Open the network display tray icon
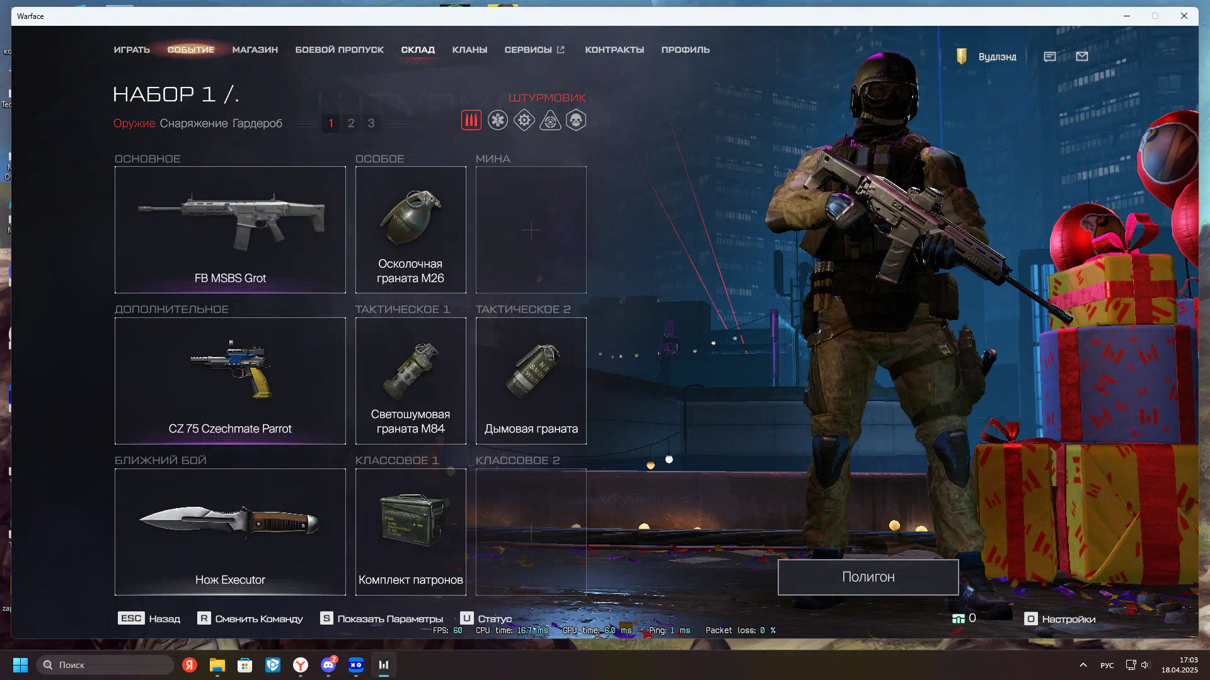The width and height of the screenshot is (1210, 680). coord(1131,665)
